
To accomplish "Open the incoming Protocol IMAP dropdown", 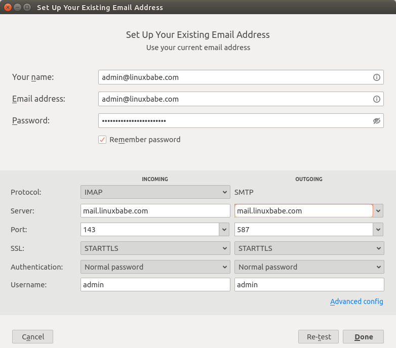I will coord(155,192).
